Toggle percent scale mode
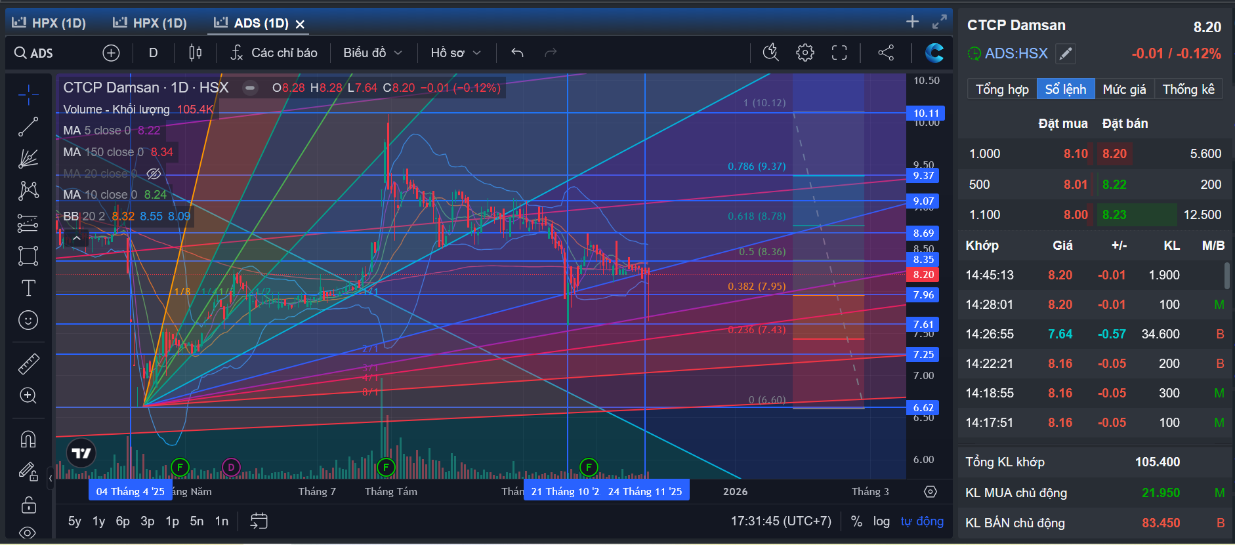Image resolution: width=1235 pixels, height=545 pixels. 856,521
